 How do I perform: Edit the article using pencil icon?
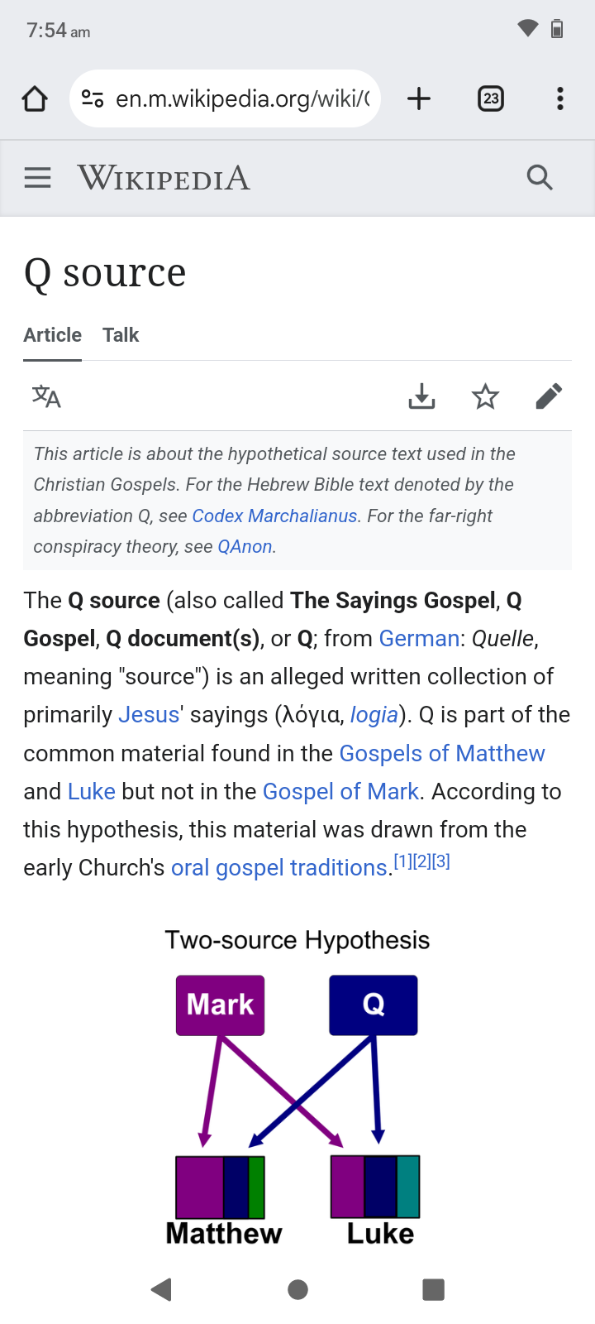click(x=549, y=397)
